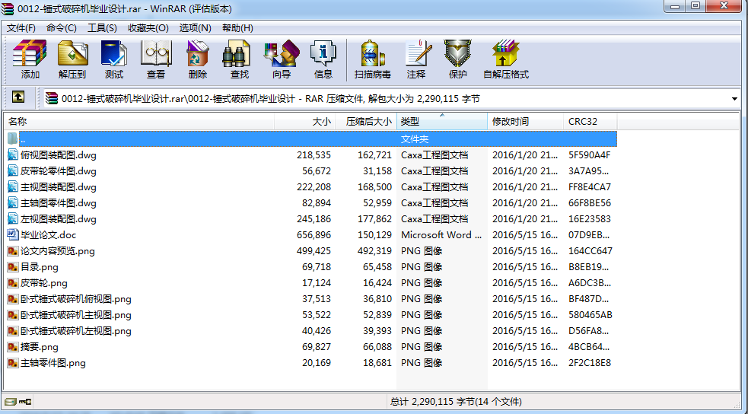Sort by the CRC32 column header
Viewport: 748px width, 414px height.
590,121
